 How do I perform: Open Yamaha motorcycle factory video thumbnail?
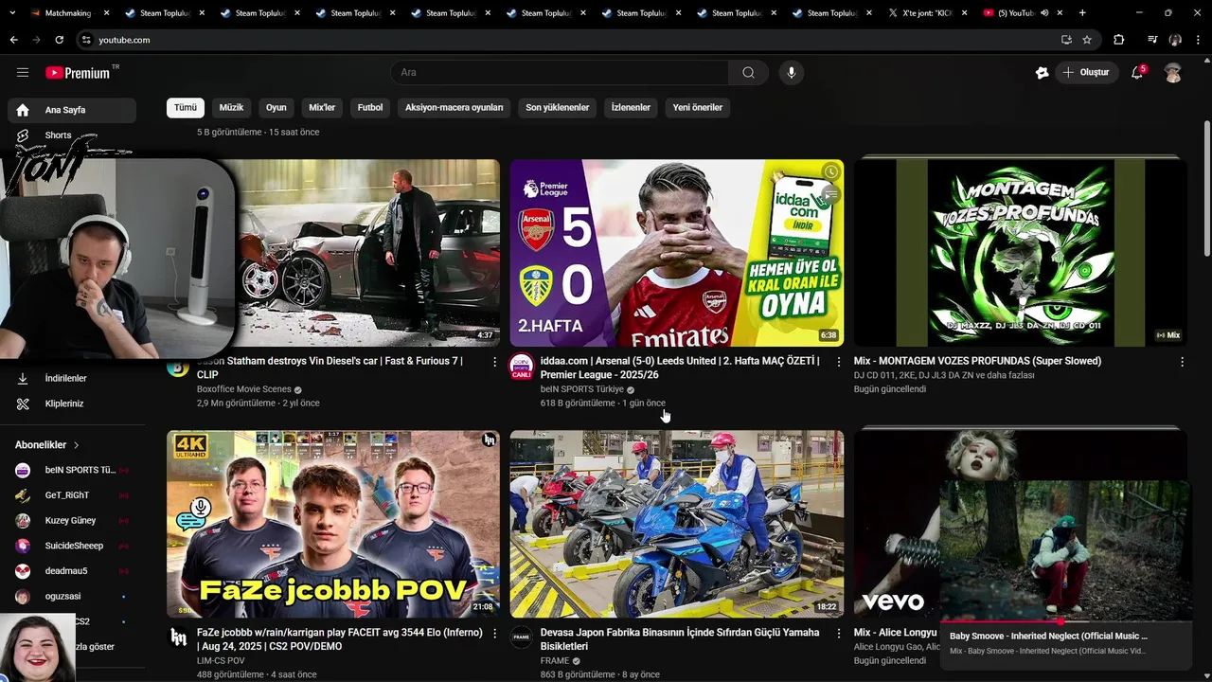click(x=677, y=524)
